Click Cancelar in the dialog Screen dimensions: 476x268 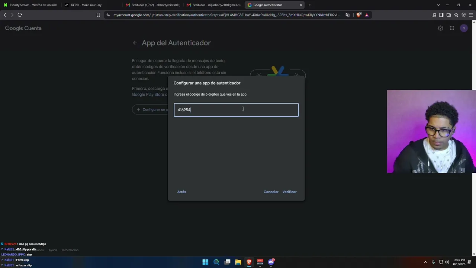271,192
